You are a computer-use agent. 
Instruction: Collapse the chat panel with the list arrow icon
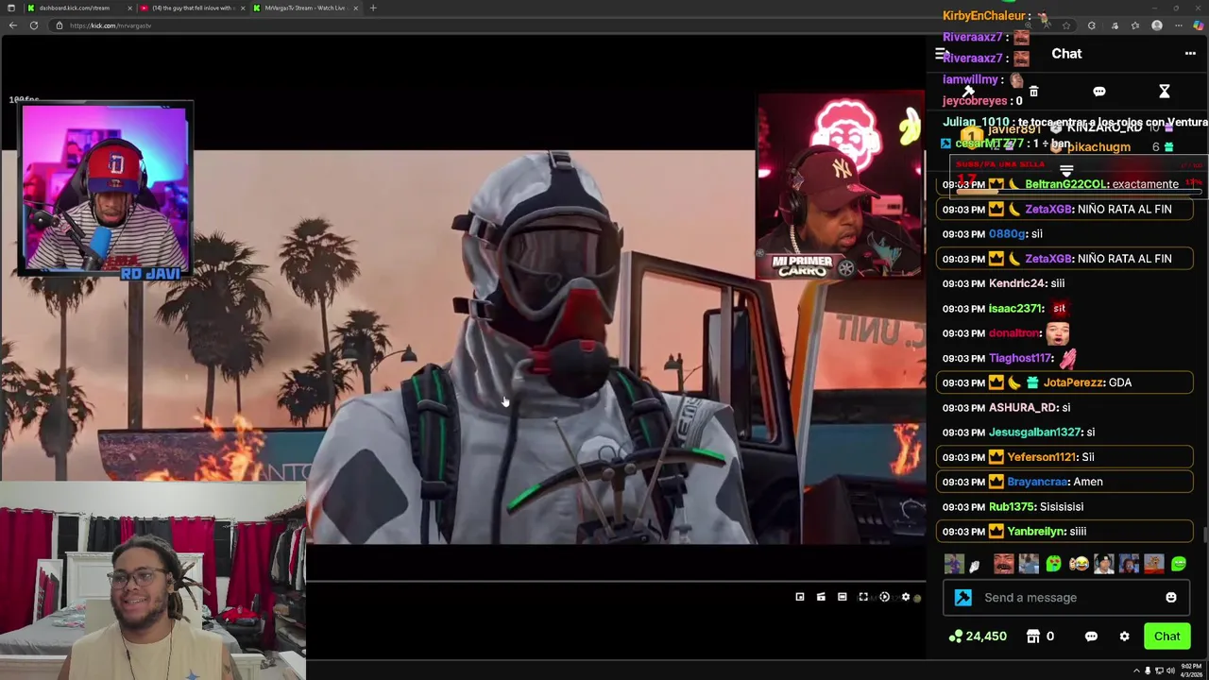(x=941, y=54)
